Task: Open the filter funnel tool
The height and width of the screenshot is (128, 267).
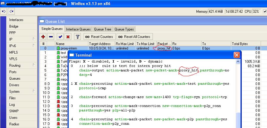Action: (77, 37)
